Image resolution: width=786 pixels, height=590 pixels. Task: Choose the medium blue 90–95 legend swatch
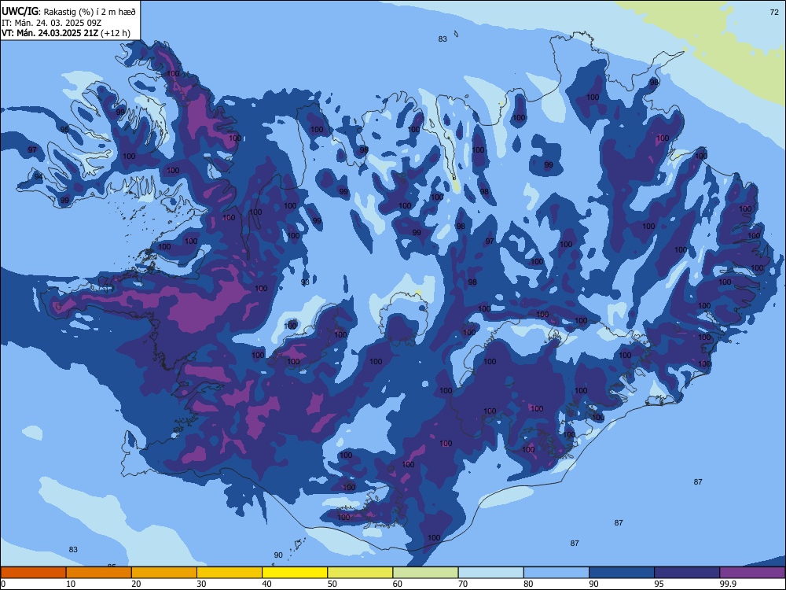[x=622, y=573]
